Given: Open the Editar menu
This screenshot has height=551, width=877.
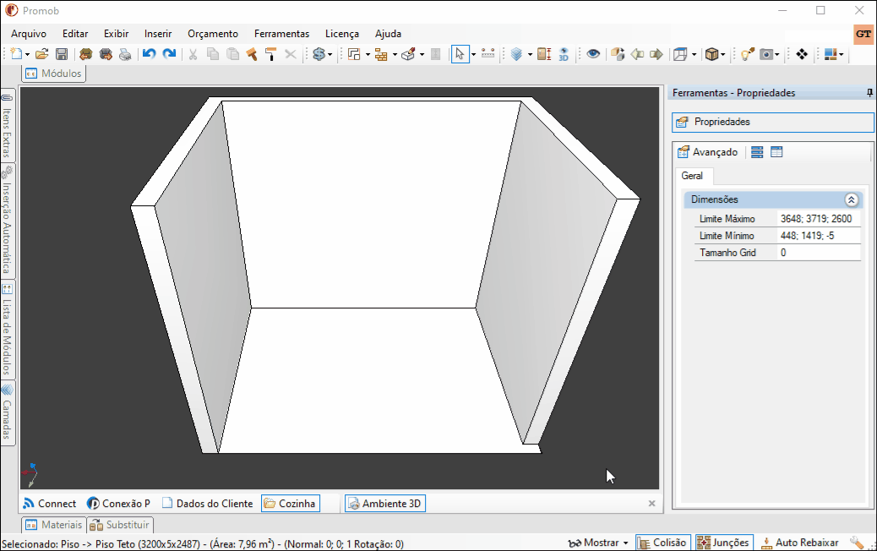Looking at the screenshot, I should [x=75, y=34].
